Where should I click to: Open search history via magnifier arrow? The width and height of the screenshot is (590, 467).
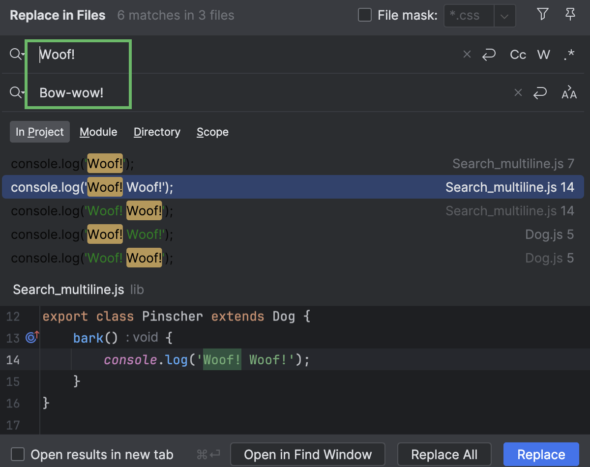[16, 54]
